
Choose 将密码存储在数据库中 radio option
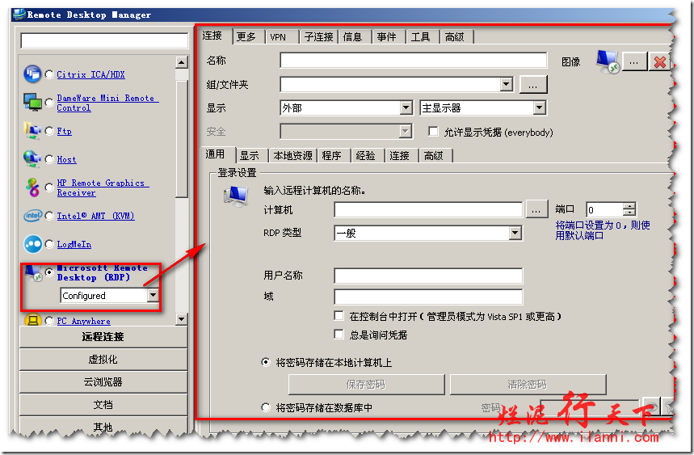(266, 407)
